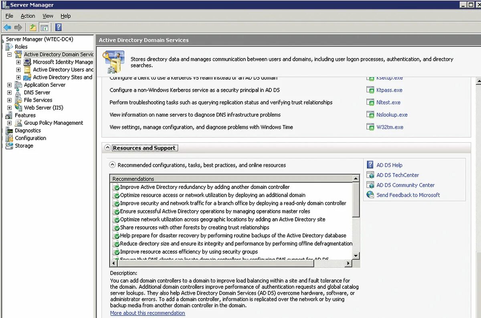Screen dimensions: 481x318
Task: Click the Diagnostics node icon
Action: [x=10, y=130]
